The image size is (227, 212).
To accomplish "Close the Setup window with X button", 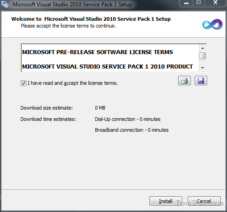I will (x=216, y=3).
